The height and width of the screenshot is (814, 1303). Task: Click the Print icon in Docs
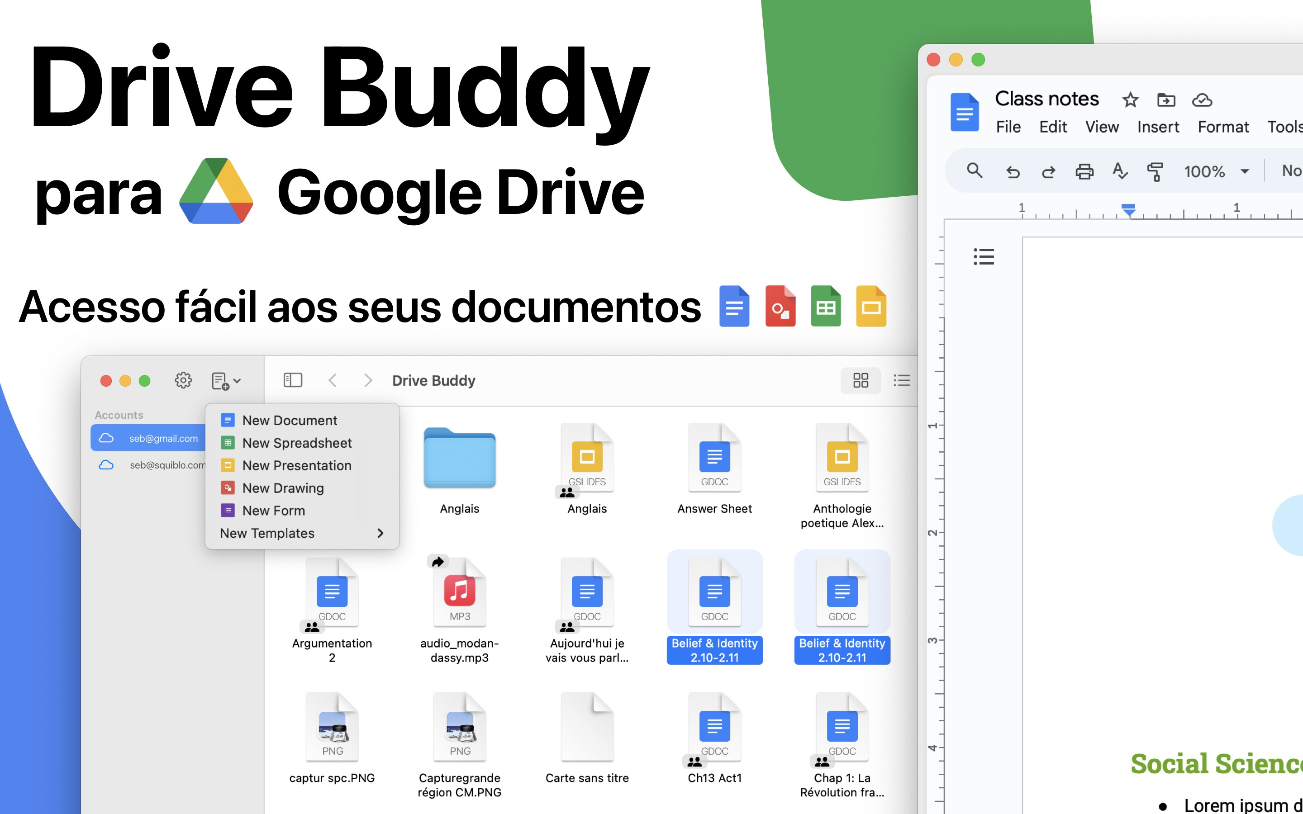(1084, 171)
